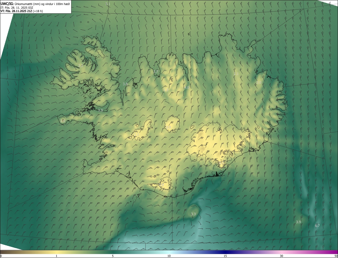
Task: Click the 1.1 value on the western glacier
Action: [x=136, y=135]
